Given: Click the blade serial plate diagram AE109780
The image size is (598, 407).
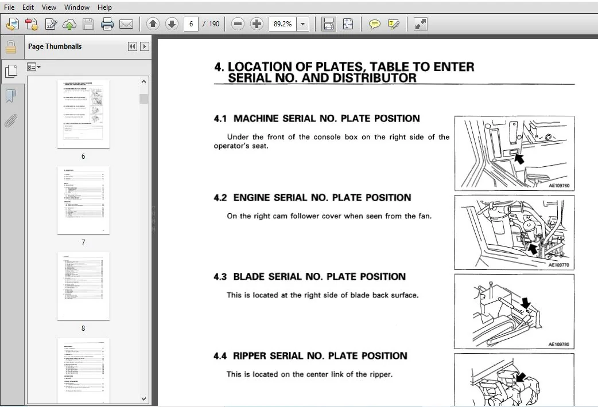Looking at the screenshot, I should [x=514, y=312].
